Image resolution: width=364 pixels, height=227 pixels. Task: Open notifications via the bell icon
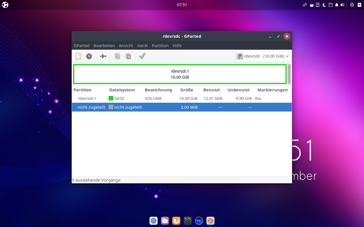tap(337, 5)
